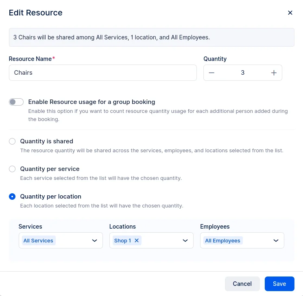Toggle Enable Resource usage for group booking
Image resolution: width=303 pixels, height=296 pixels.
coord(16,102)
